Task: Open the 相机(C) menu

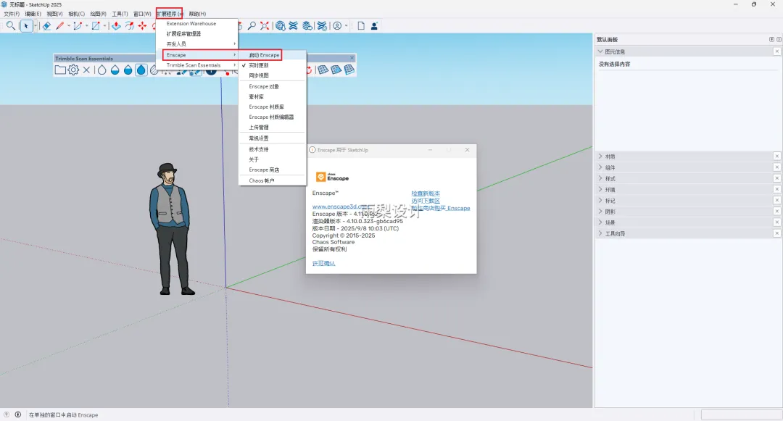Action: 76,14
